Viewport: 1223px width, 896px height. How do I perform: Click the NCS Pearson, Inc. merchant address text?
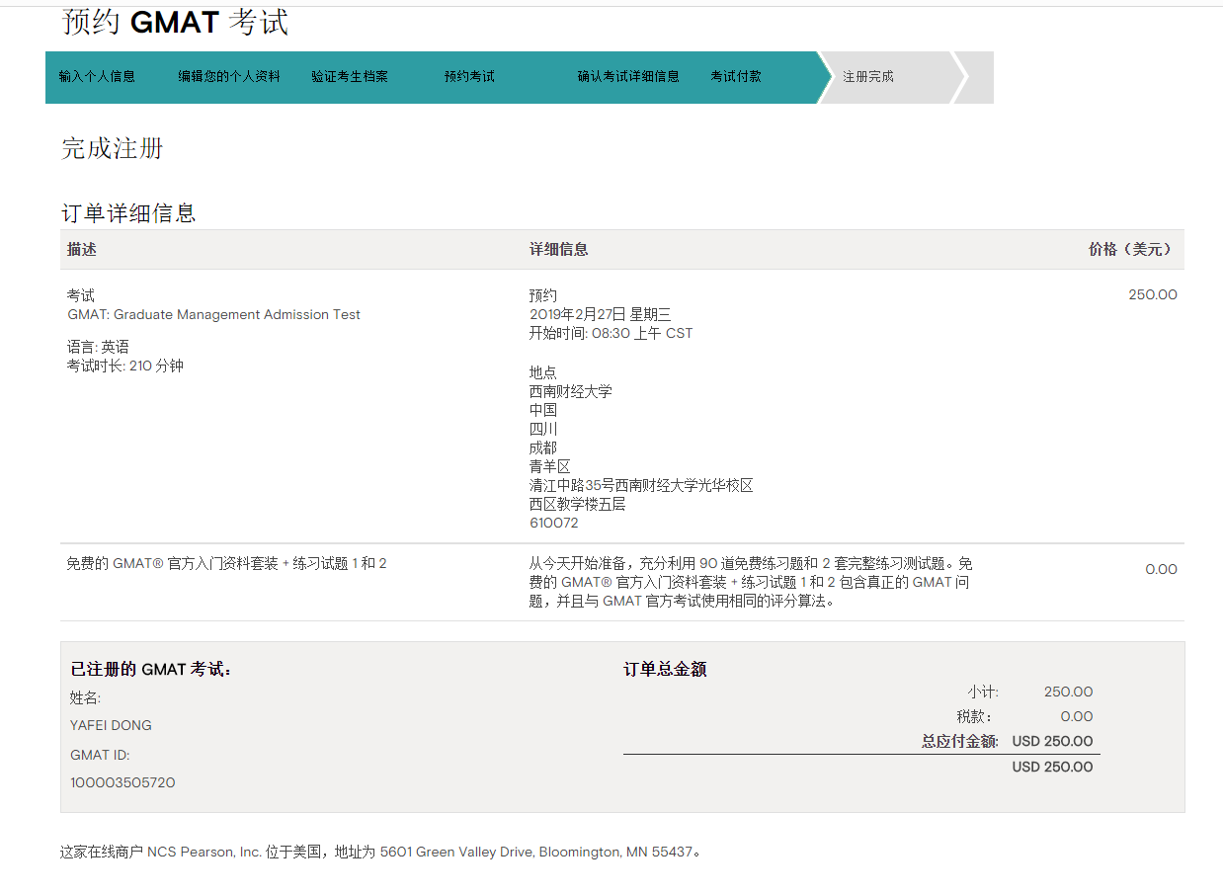(x=378, y=851)
